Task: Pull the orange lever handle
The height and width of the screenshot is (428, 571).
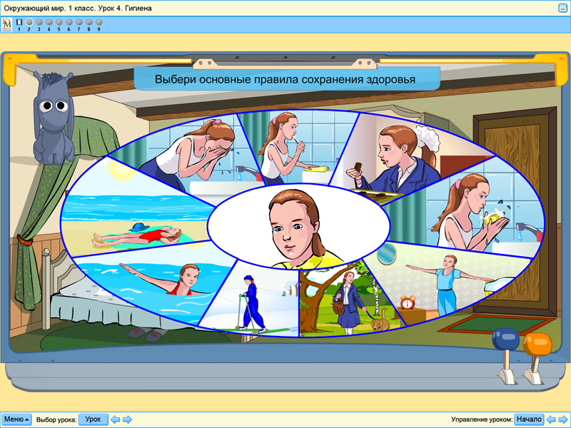Action: pos(537,345)
